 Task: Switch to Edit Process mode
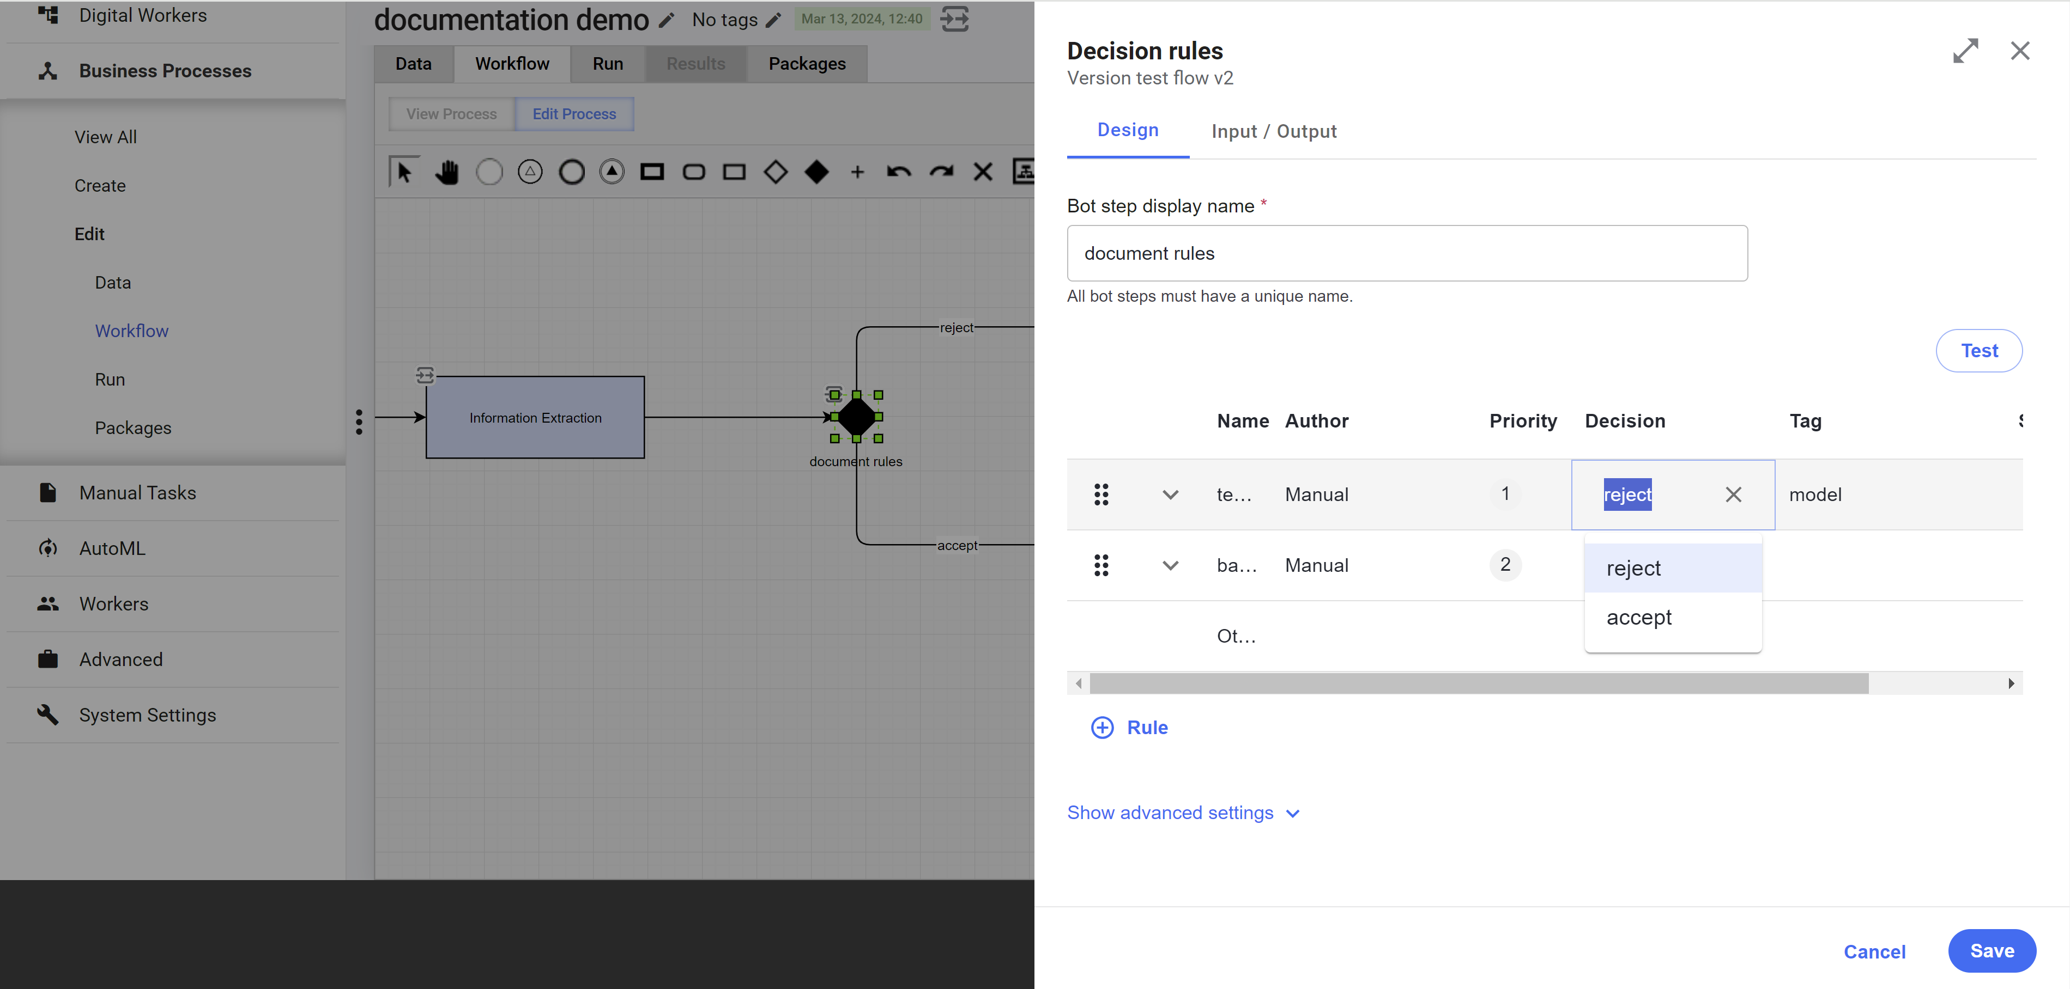(x=574, y=114)
